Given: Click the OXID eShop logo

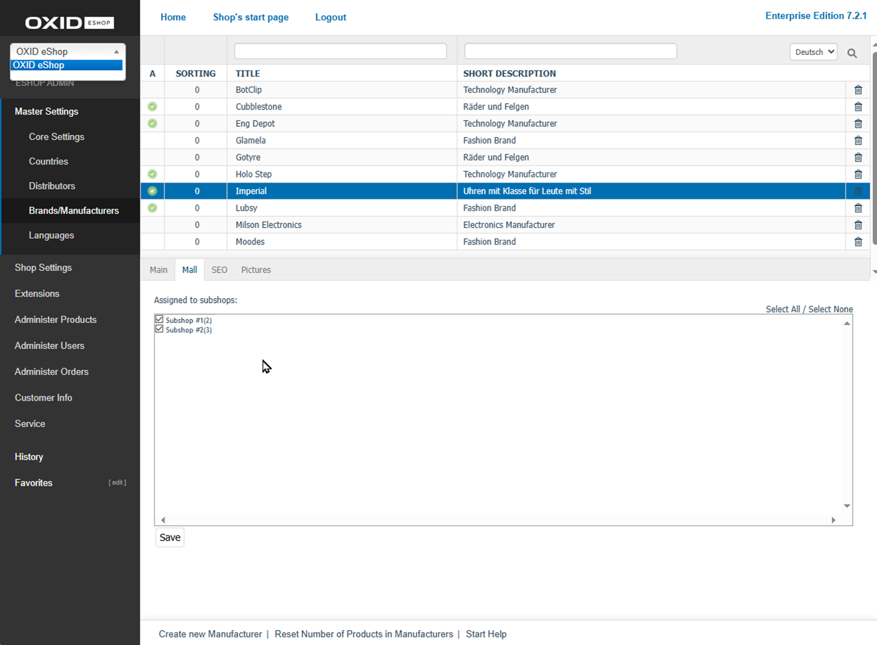Looking at the screenshot, I should pos(69,22).
